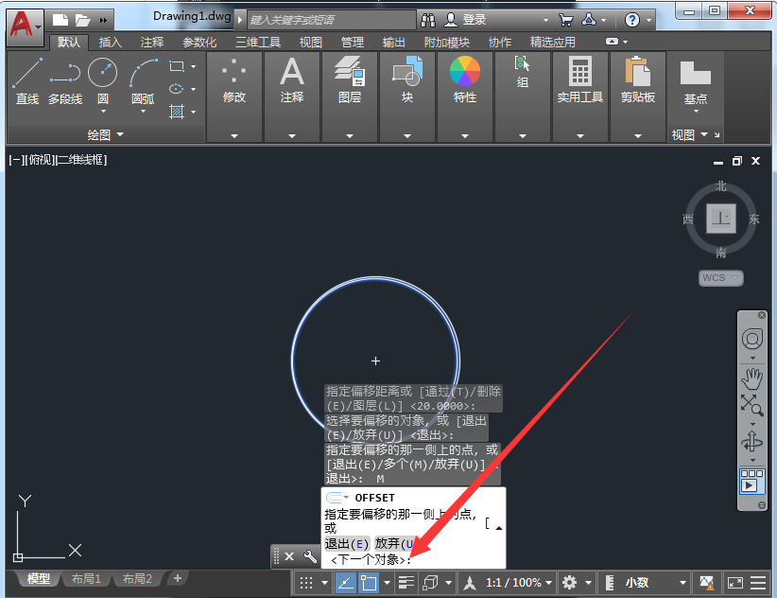Screen dimensions: 777x598
Task: Expand quick access toolbar overflow arrows
Action: coord(103,20)
